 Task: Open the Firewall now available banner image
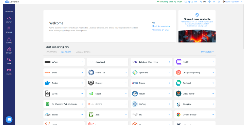[x=197, y=36]
